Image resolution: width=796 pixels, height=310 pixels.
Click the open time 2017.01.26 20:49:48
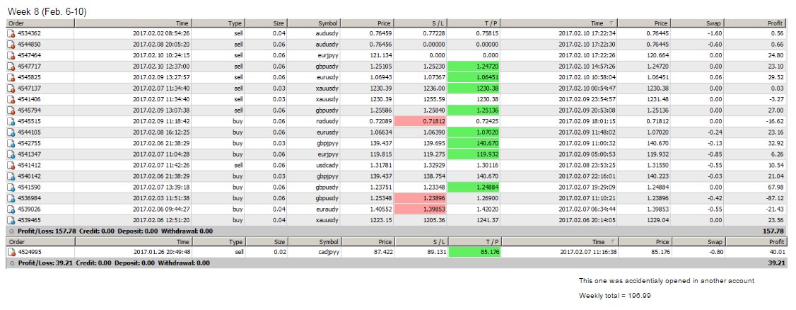[x=161, y=252]
